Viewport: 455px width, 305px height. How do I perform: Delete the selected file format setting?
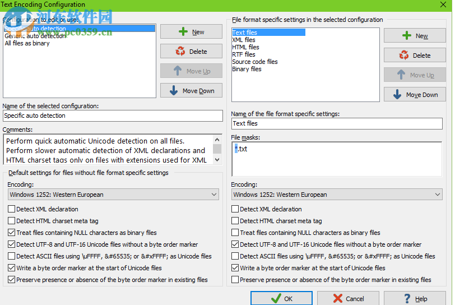[x=415, y=55]
